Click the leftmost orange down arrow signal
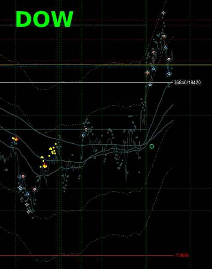The image size is (212, 269). [x=16, y=139]
